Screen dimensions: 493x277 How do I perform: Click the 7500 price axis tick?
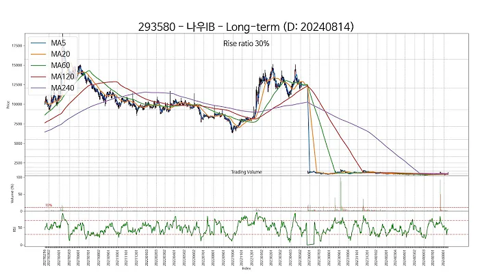18,123
